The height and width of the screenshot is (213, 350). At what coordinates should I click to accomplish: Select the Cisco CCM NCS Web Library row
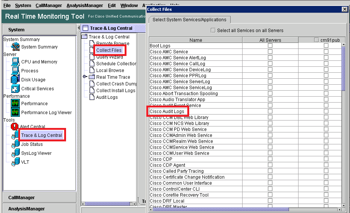(x=196, y=123)
